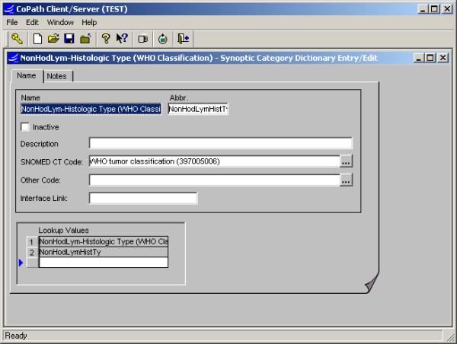Screen dimensions: 457x344
Task: Switch to the Notes tab
Action: [56, 76]
